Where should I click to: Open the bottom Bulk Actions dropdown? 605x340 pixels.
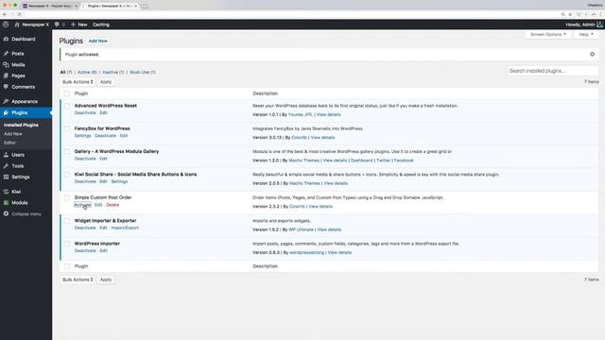(78, 280)
